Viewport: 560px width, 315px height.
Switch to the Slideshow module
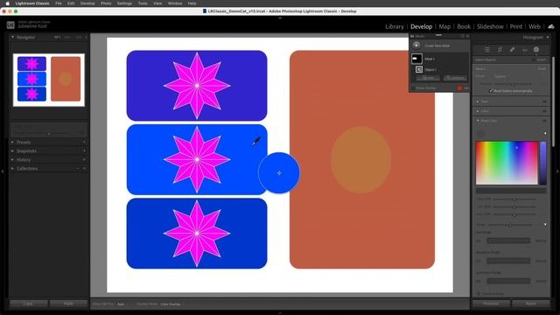pyautogui.click(x=490, y=26)
